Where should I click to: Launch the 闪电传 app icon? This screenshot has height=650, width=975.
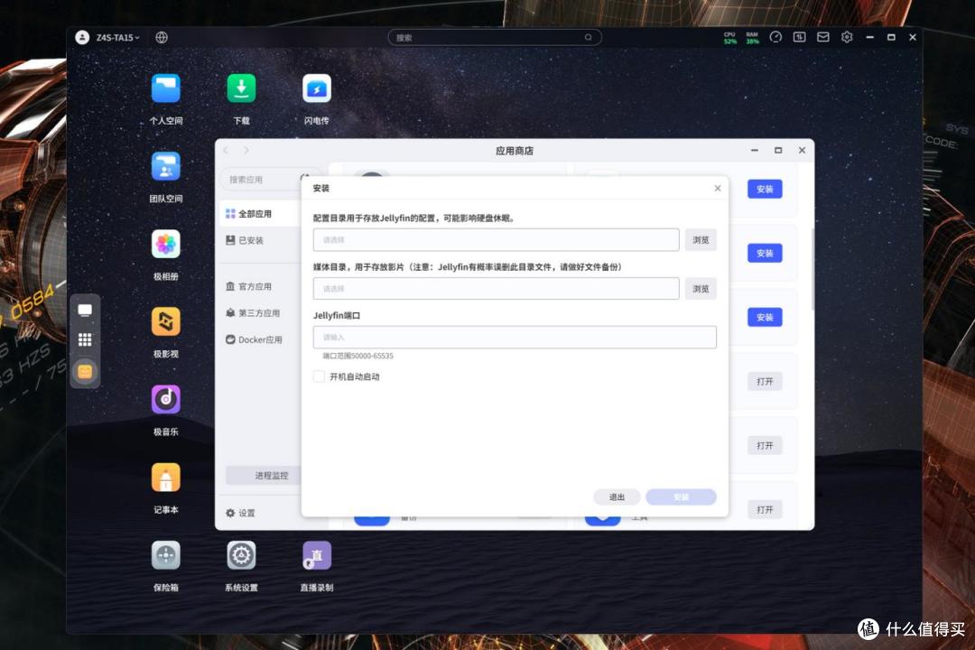317,89
